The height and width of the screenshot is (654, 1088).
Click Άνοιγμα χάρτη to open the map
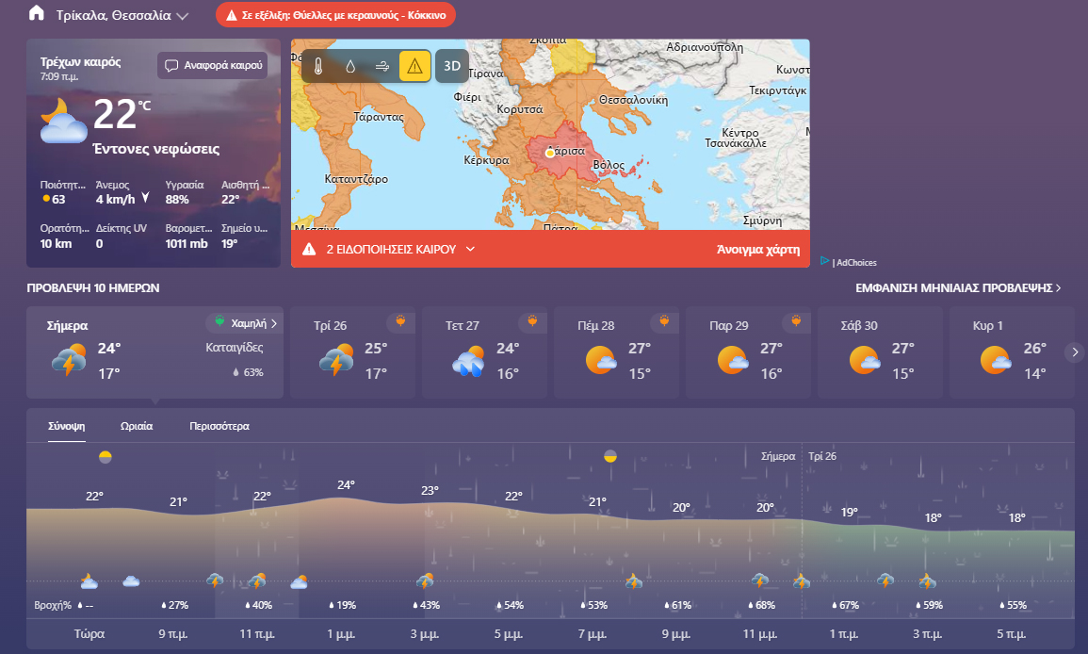[757, 250]
